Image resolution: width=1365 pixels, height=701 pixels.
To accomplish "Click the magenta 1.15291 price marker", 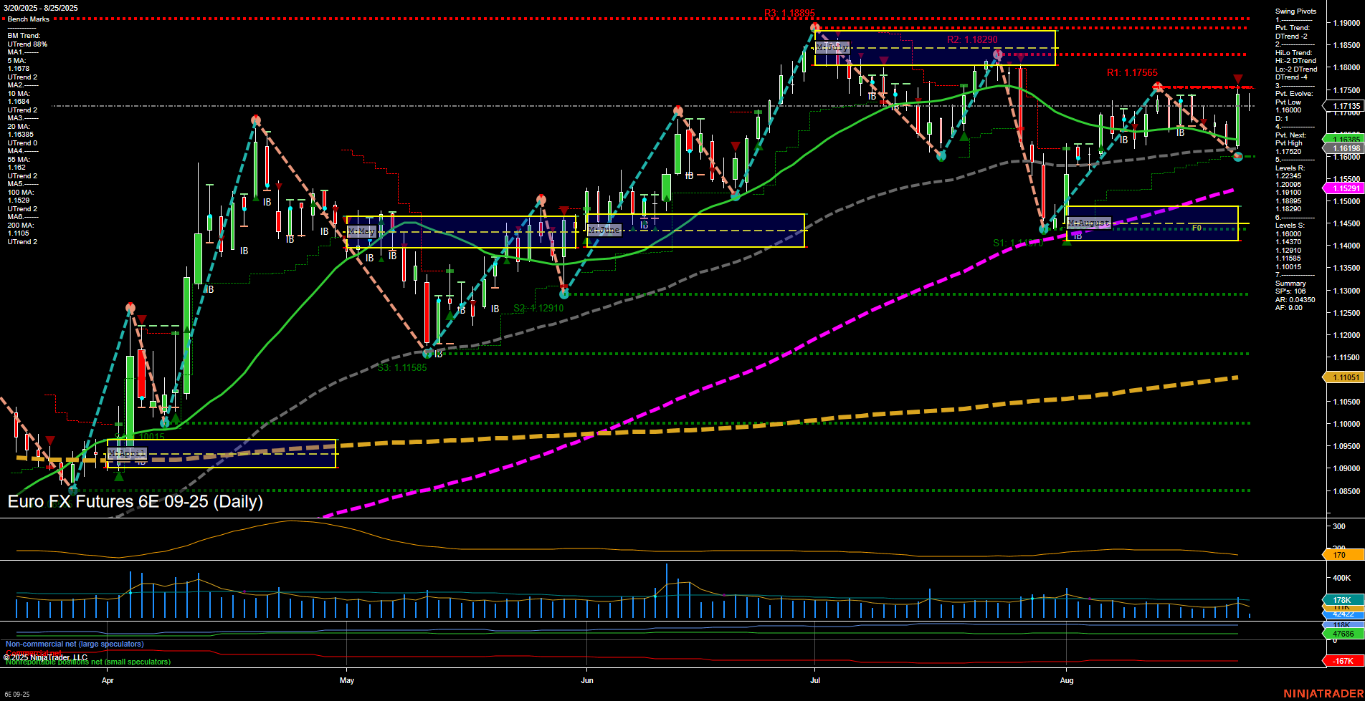I will (1344, 188).
